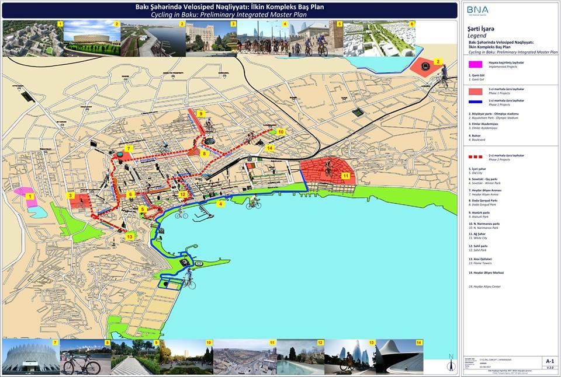Open the Heydar Aliyev Center photo numbered 14
The height and width of the screenshot is (377, 561).
pyautogui.click(x=400, y=357)
